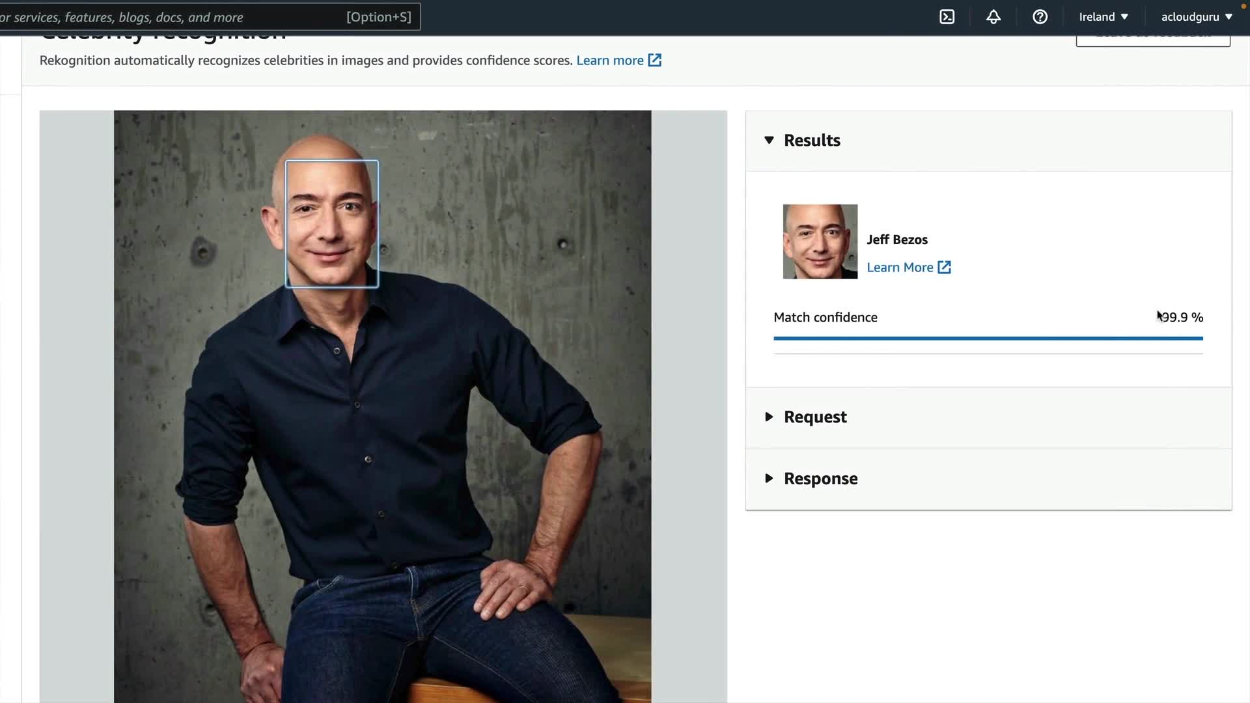Image resolution: width=1250 pixels, height=703 pixels.
Task: Click Learn more link in description
Action: pos(609,61)
